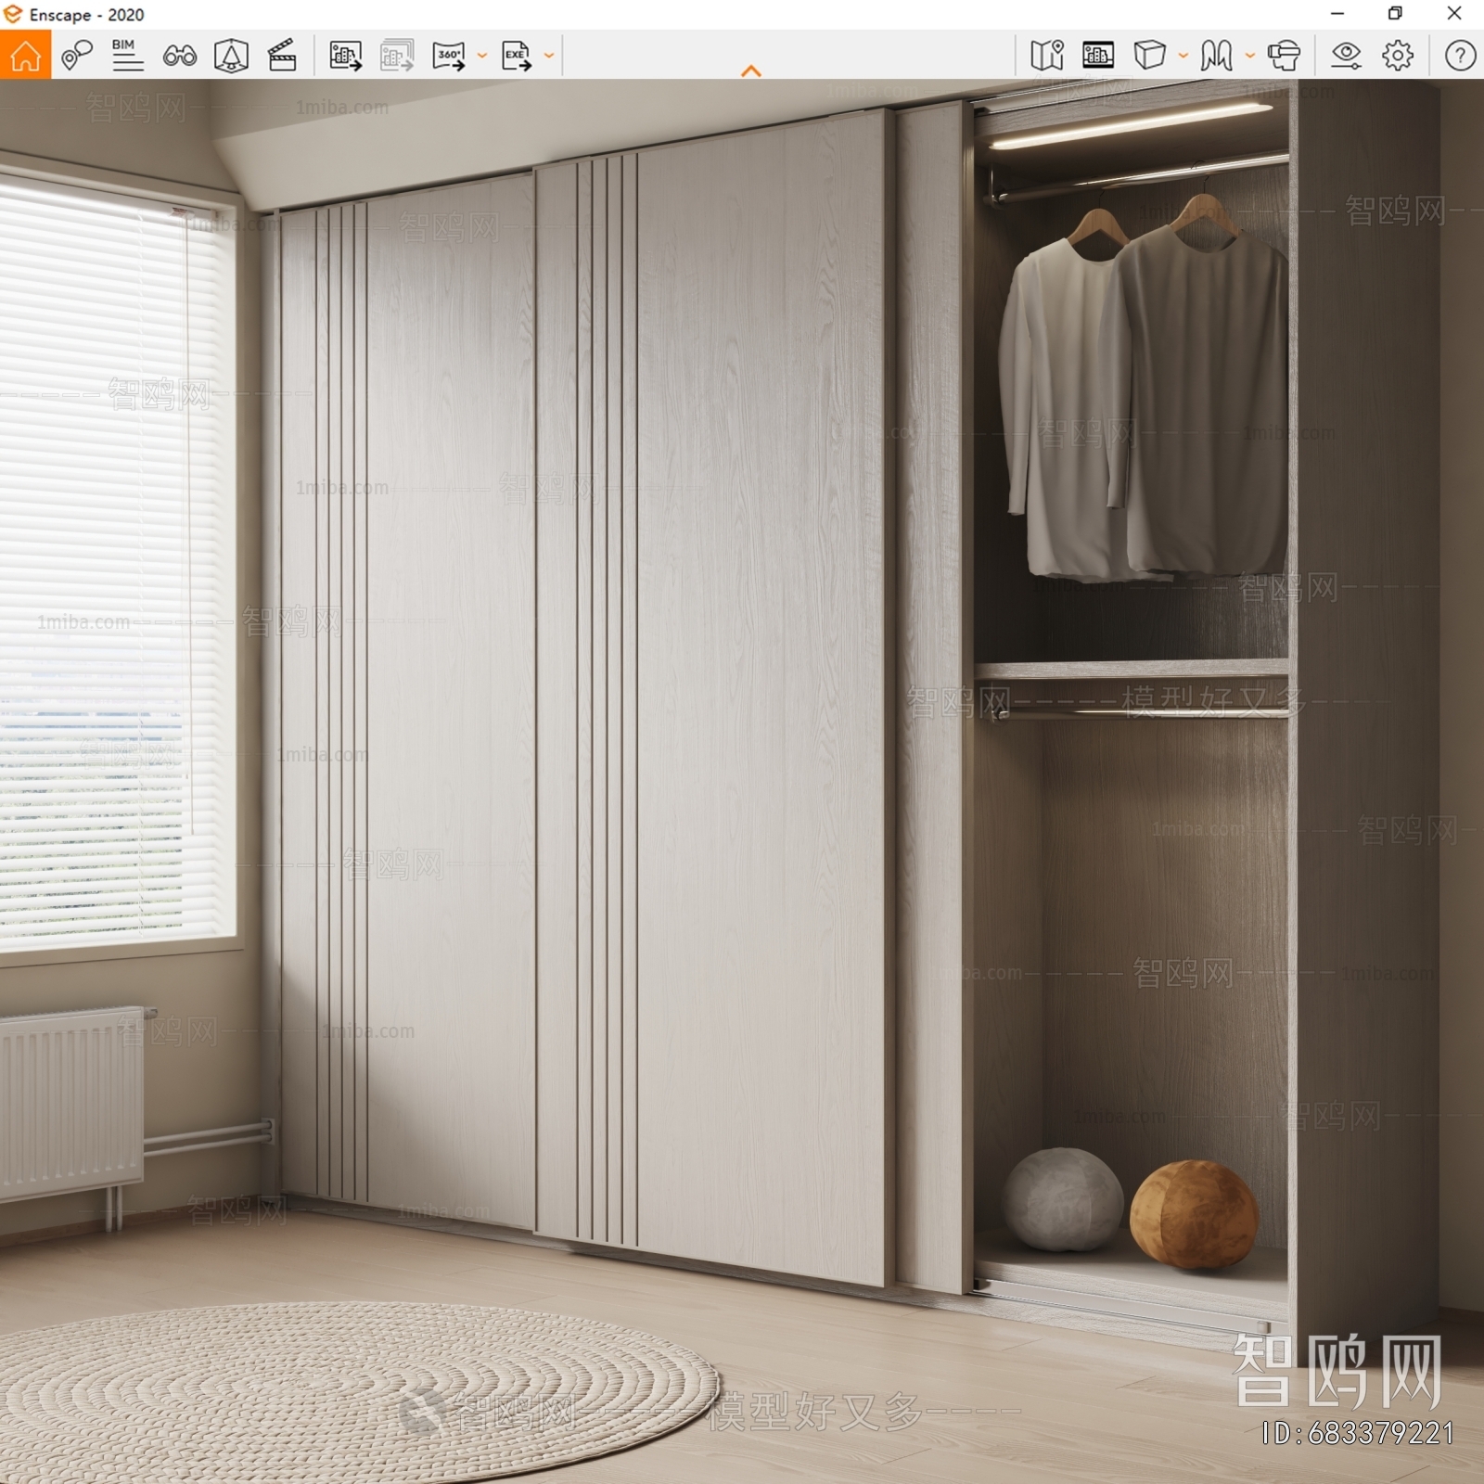Viewport: 1484px width, 1484px height.
Task: Click the EXE standalone export icon
Action: tap(517, 56)
